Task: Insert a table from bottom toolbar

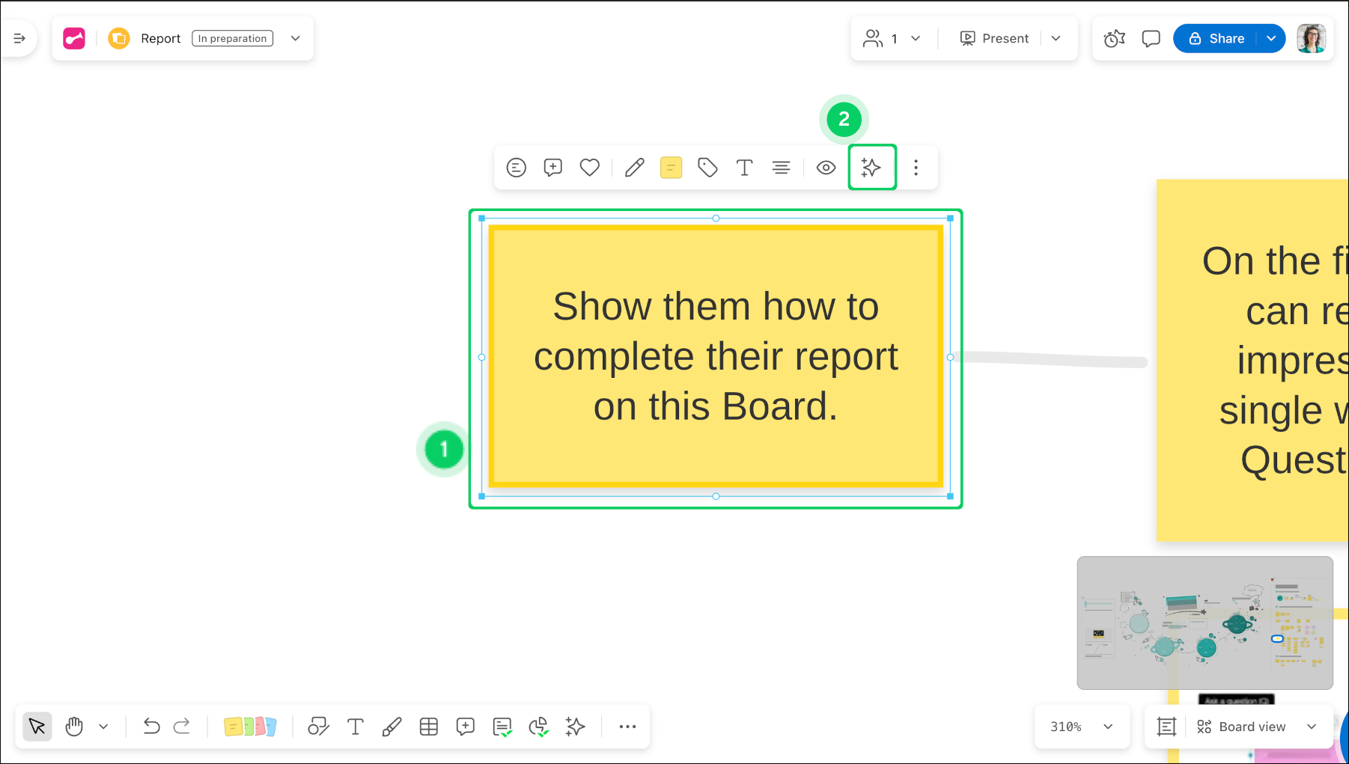Action: pos(429,727)
